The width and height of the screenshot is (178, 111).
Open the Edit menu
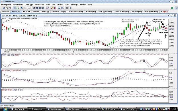[x=53, y=5]
